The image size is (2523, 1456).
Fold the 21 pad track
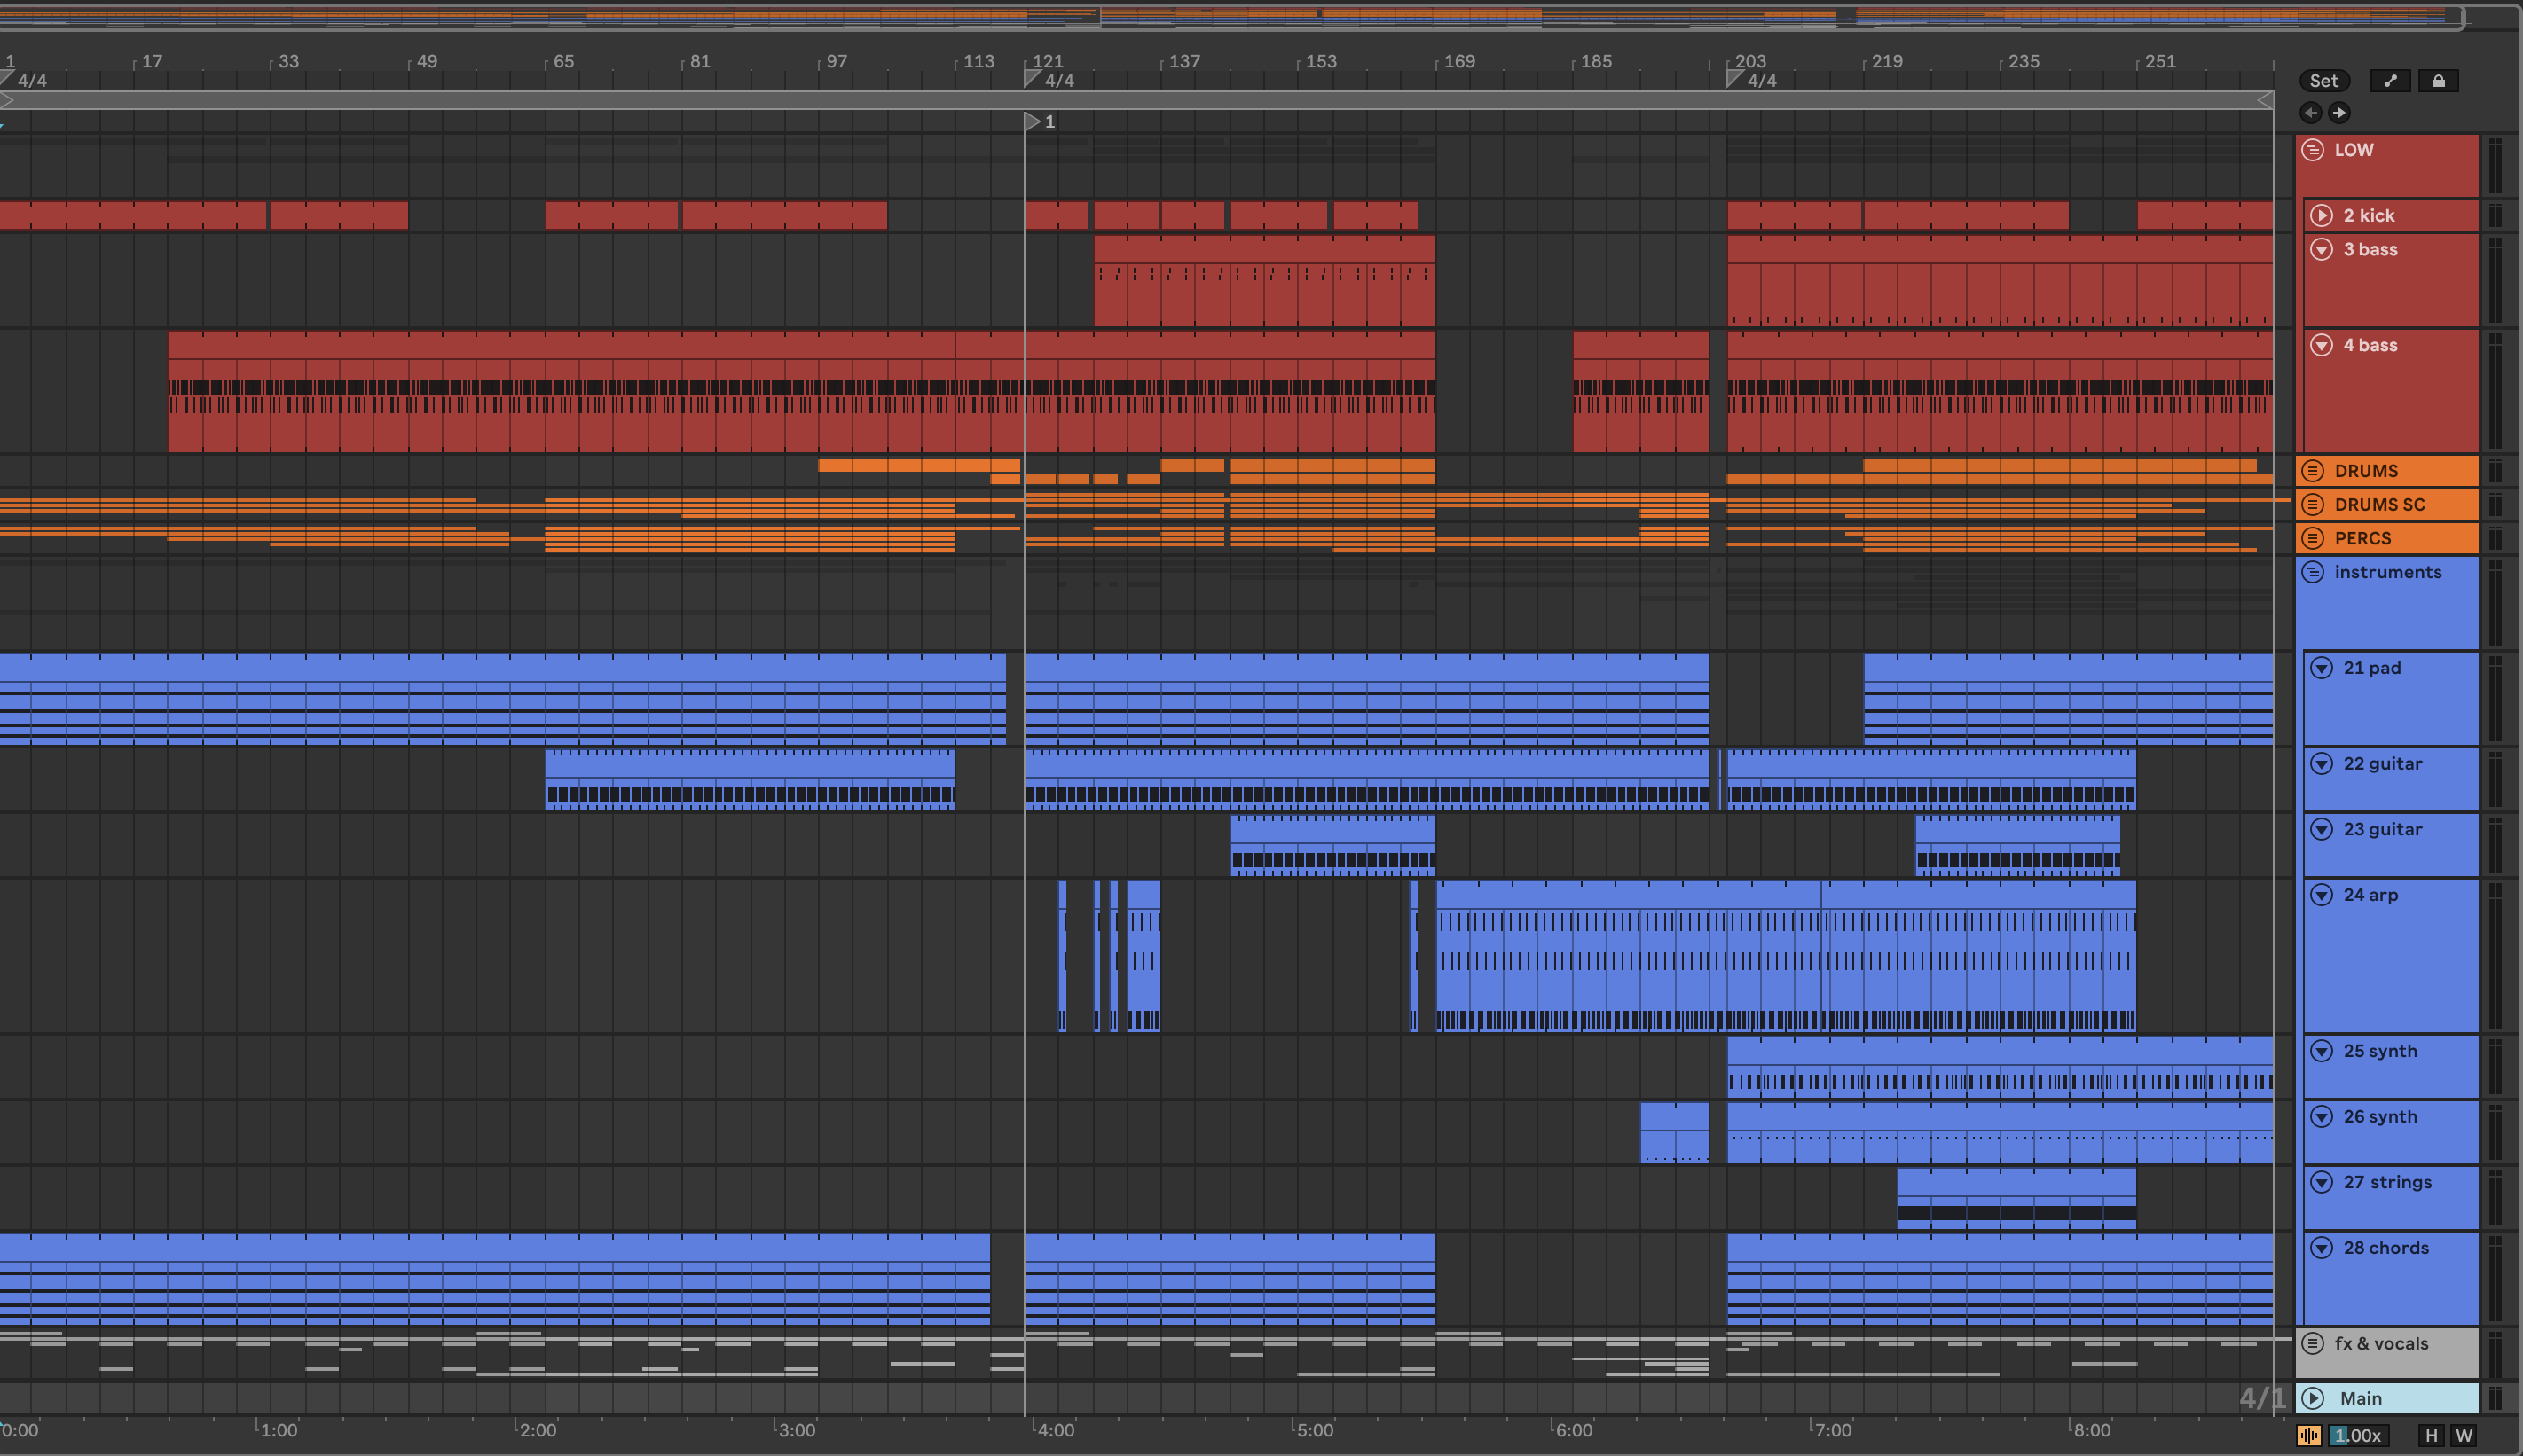click(2322, 668)
